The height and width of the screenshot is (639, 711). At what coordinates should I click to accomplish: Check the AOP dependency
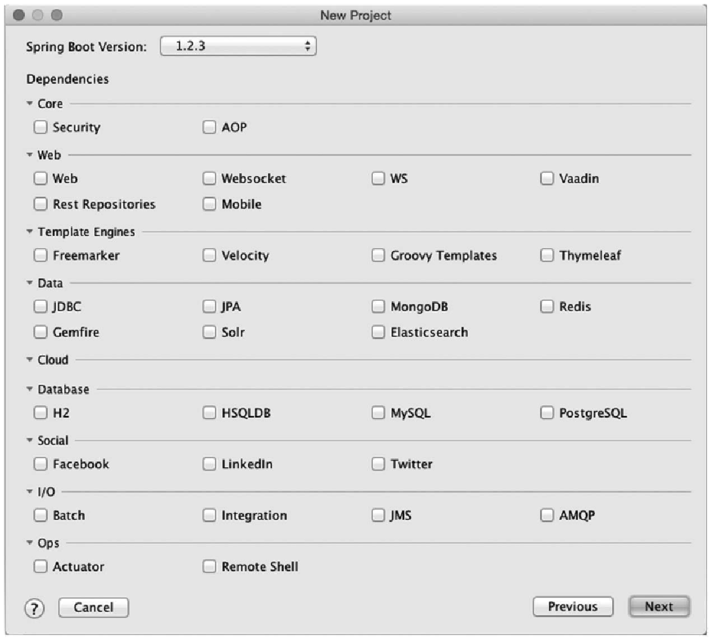[x=209, y=127]
